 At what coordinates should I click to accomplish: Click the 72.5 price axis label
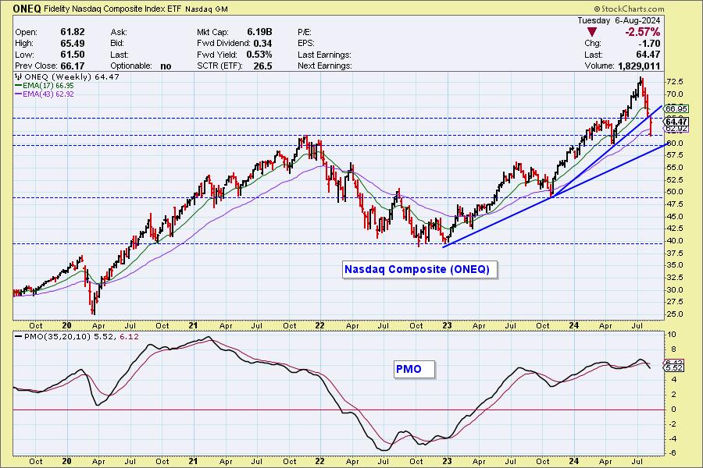pos(675,82)
